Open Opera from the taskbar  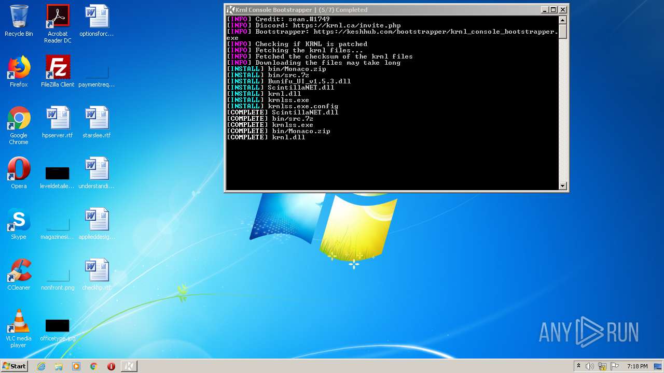(x=111, y=366)
